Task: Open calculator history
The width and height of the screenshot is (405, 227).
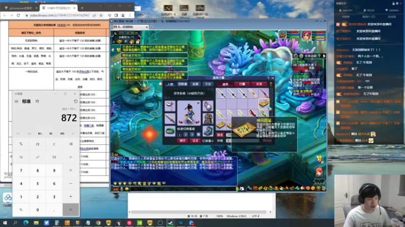Action: [x=75, y=101]
